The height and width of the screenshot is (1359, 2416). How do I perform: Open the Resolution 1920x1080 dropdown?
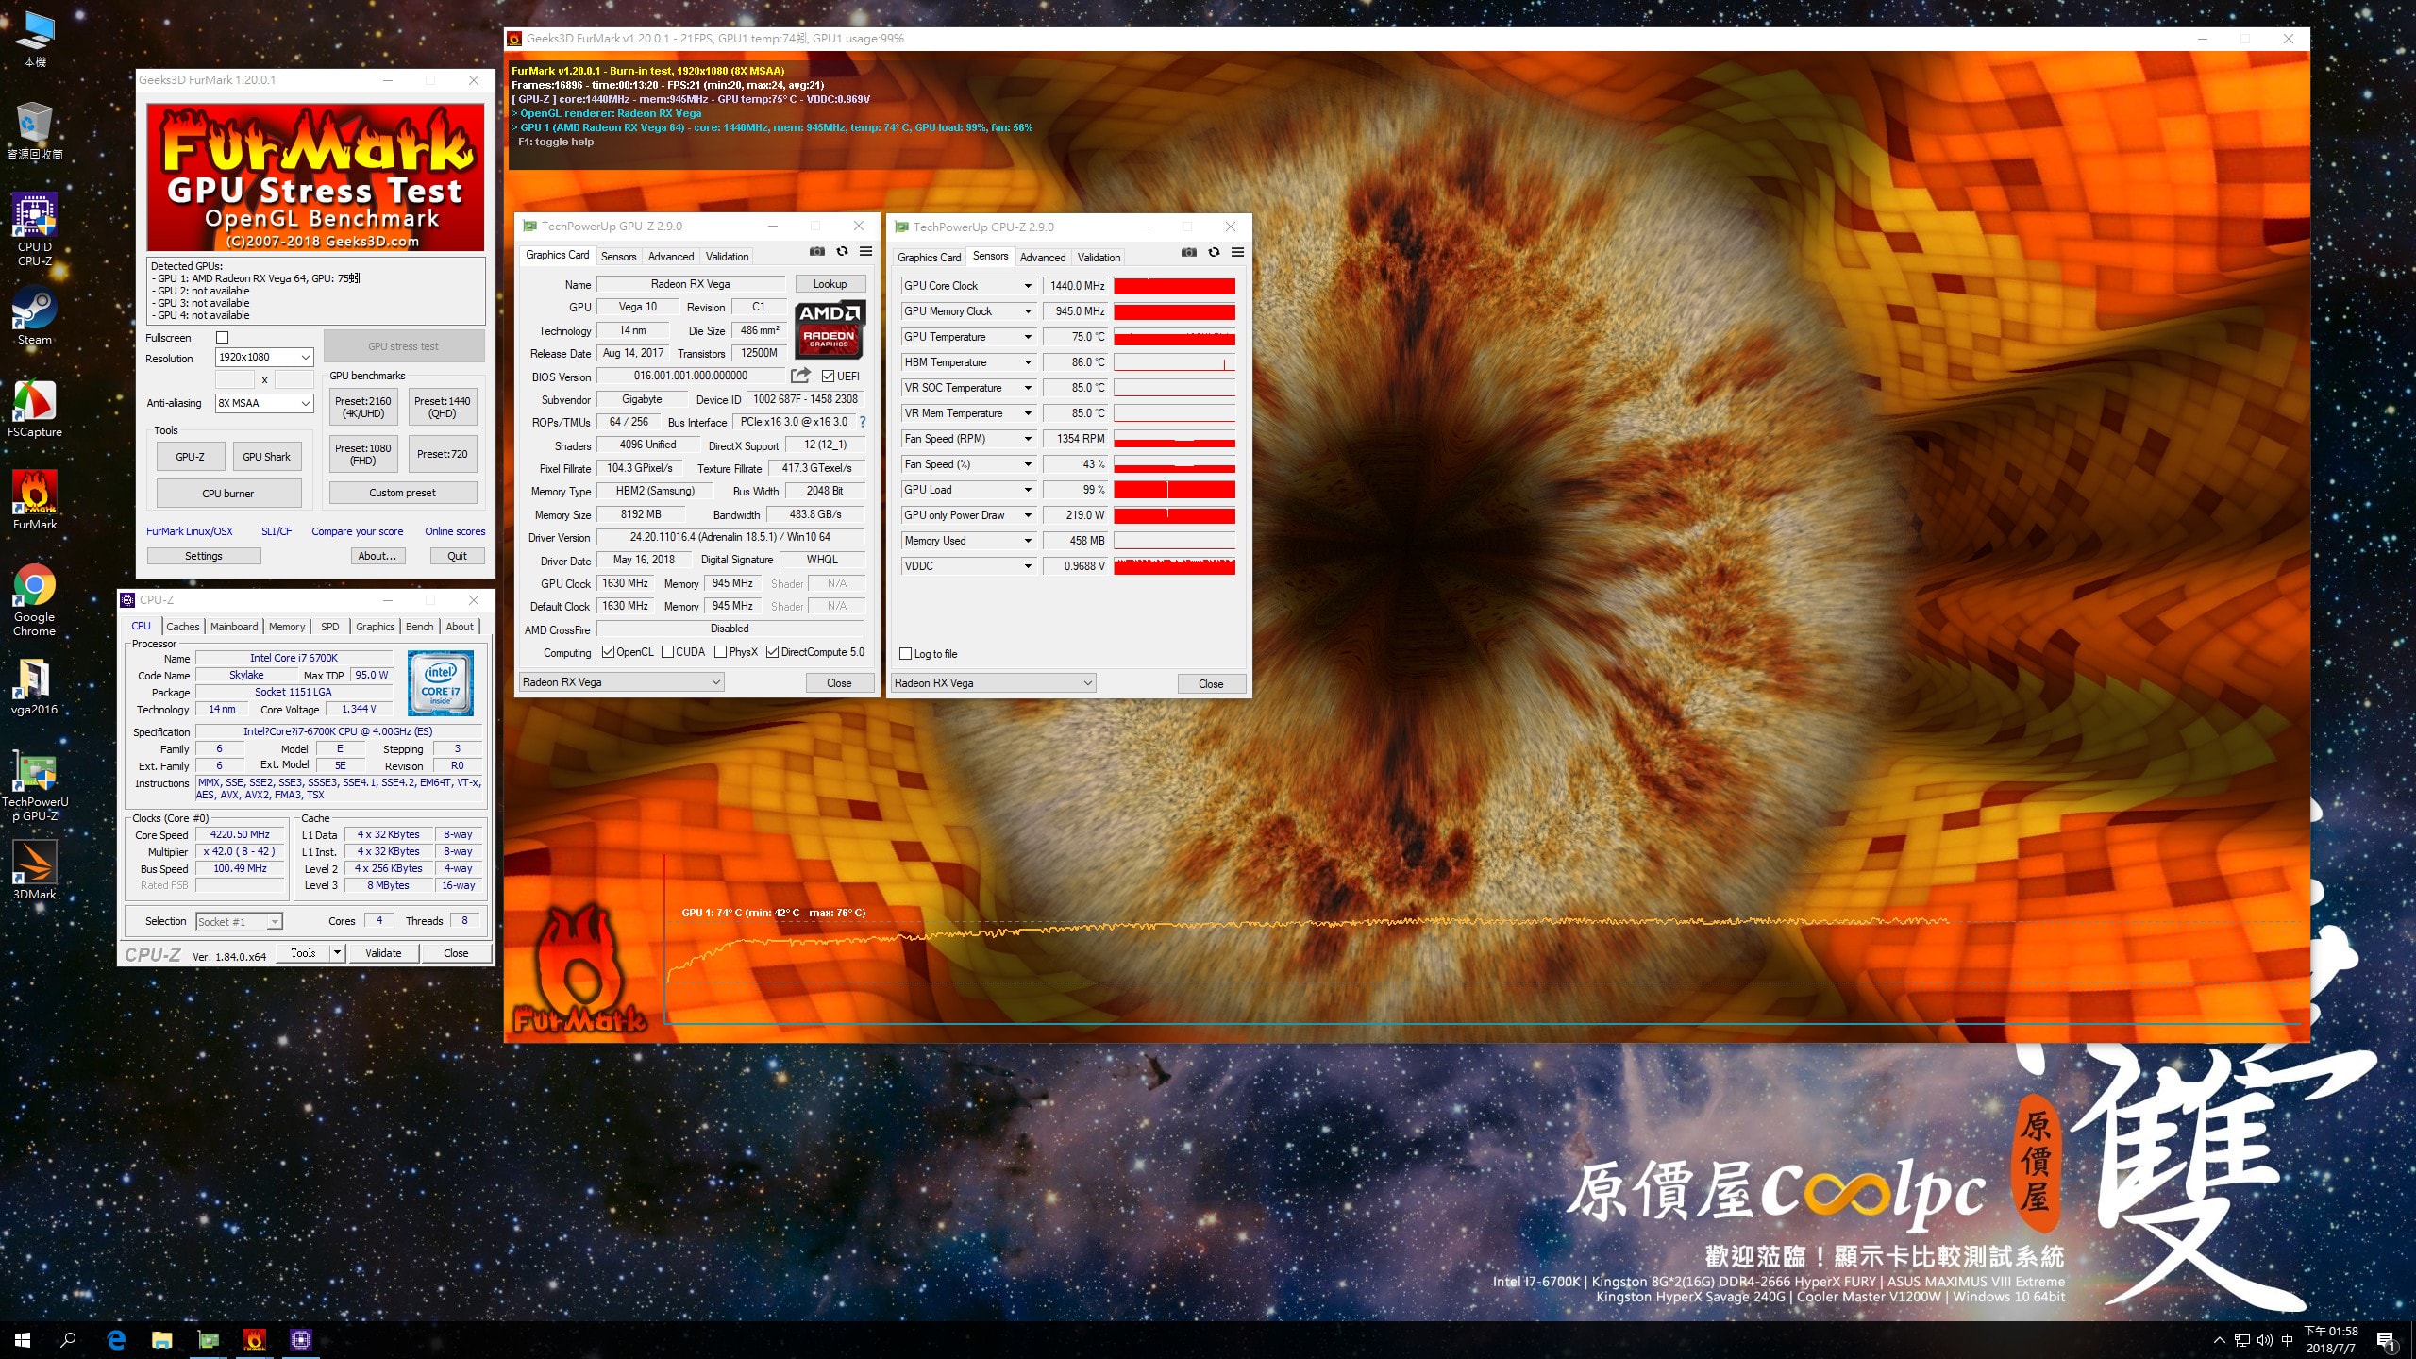click(x=264, y=358)
